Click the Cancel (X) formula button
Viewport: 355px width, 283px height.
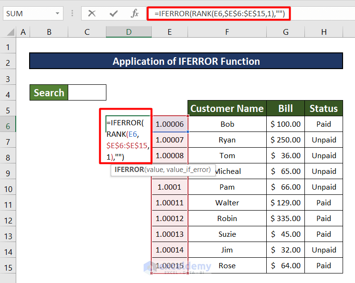tap(92, 13)
